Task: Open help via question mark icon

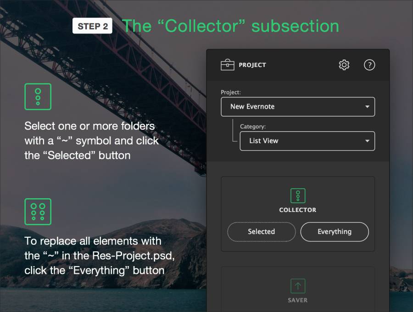Action: tap(369, 65)
